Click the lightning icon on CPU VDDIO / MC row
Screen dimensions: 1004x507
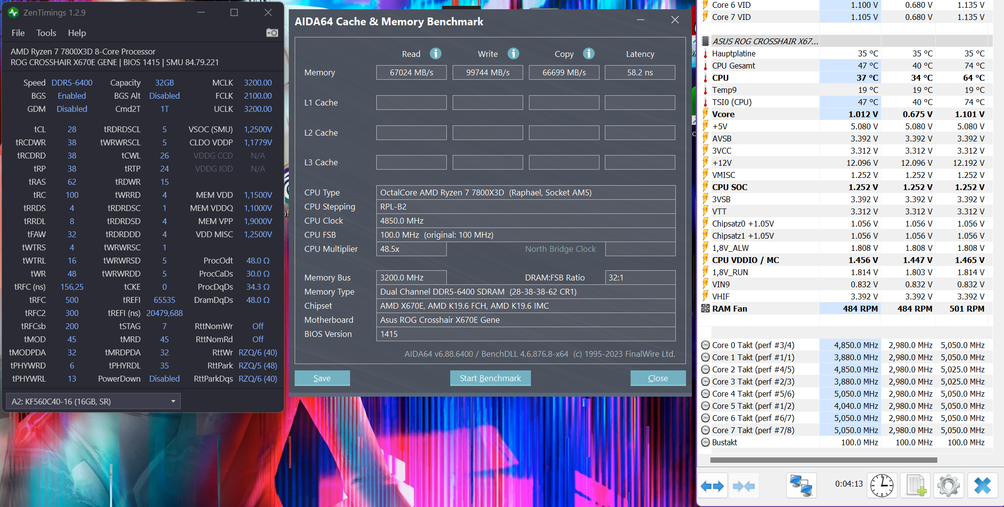click(x=705, y=260)
